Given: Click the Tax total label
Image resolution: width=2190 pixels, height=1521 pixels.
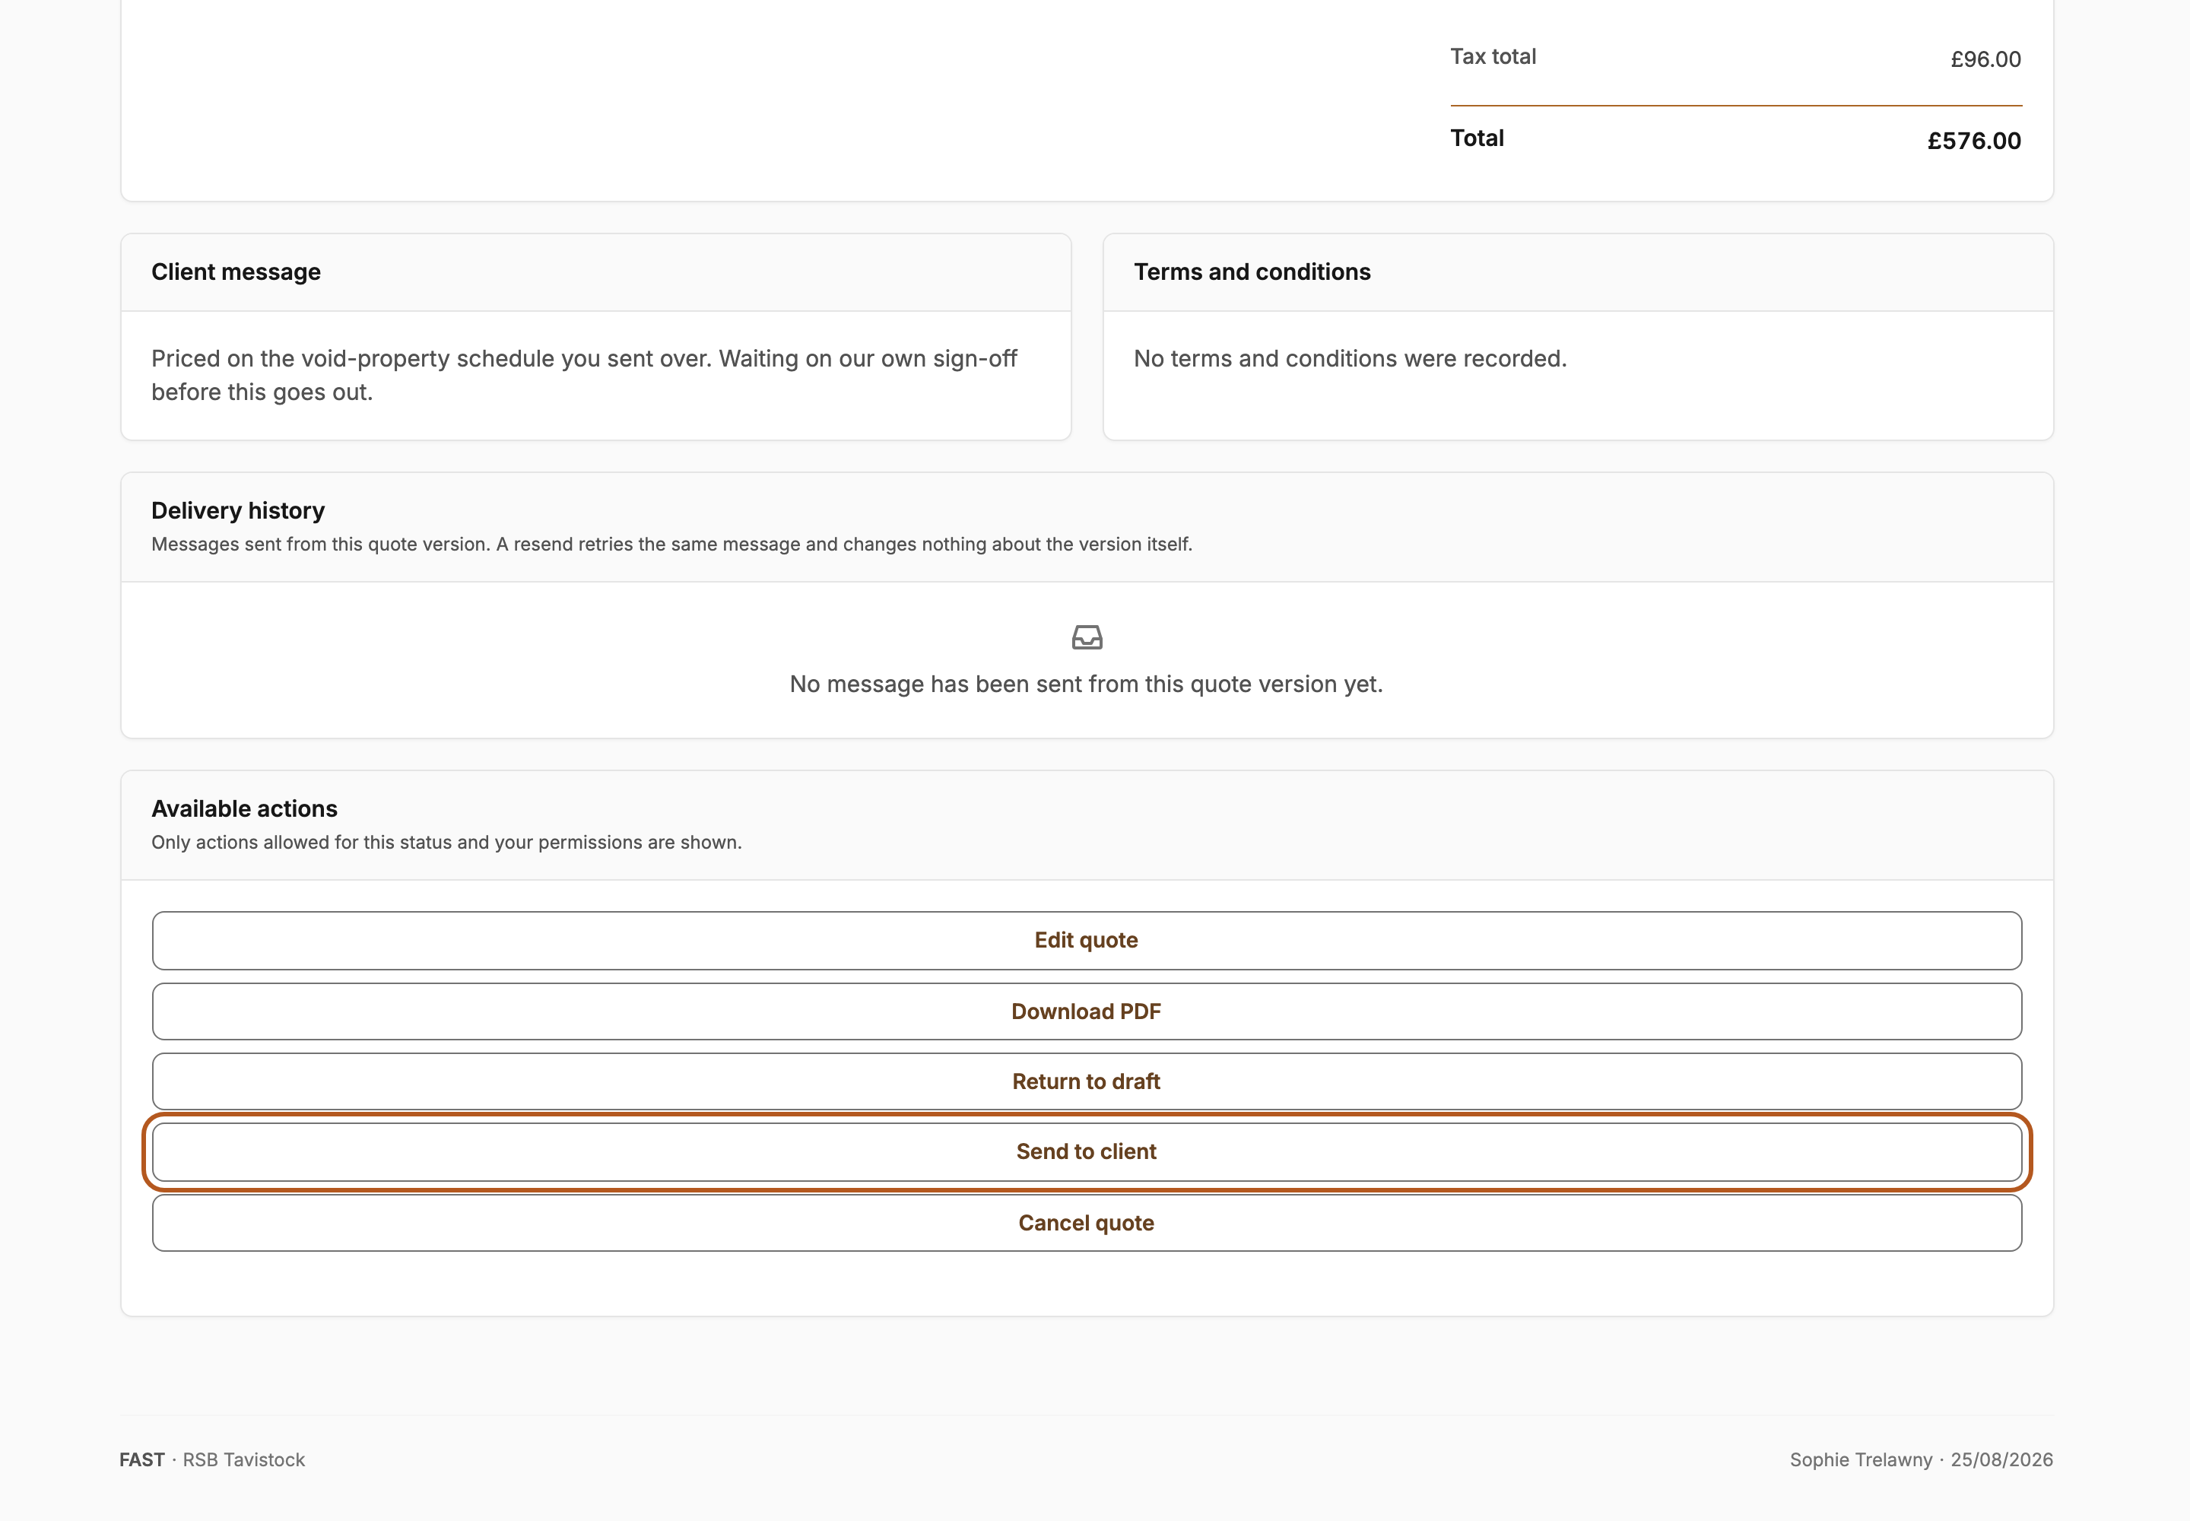Looking at the screenshot, I should [1493, 56].
